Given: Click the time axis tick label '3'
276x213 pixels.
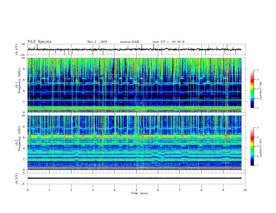Looking at the screenshot, I should pos(93,190).
